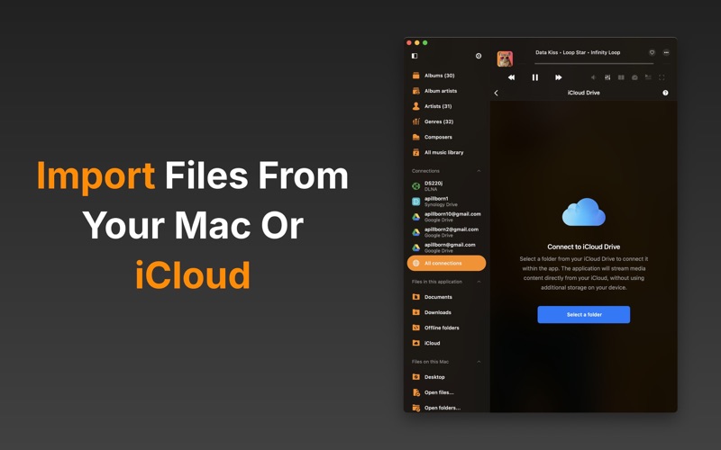
Task: Seek on the track progress bar
Action: pos(594,63)
